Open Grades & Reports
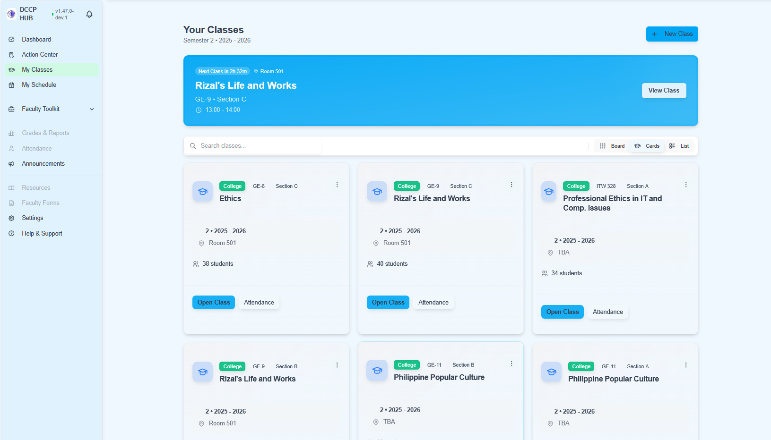The height and width of the screenshot is (440, 771). 52,133
